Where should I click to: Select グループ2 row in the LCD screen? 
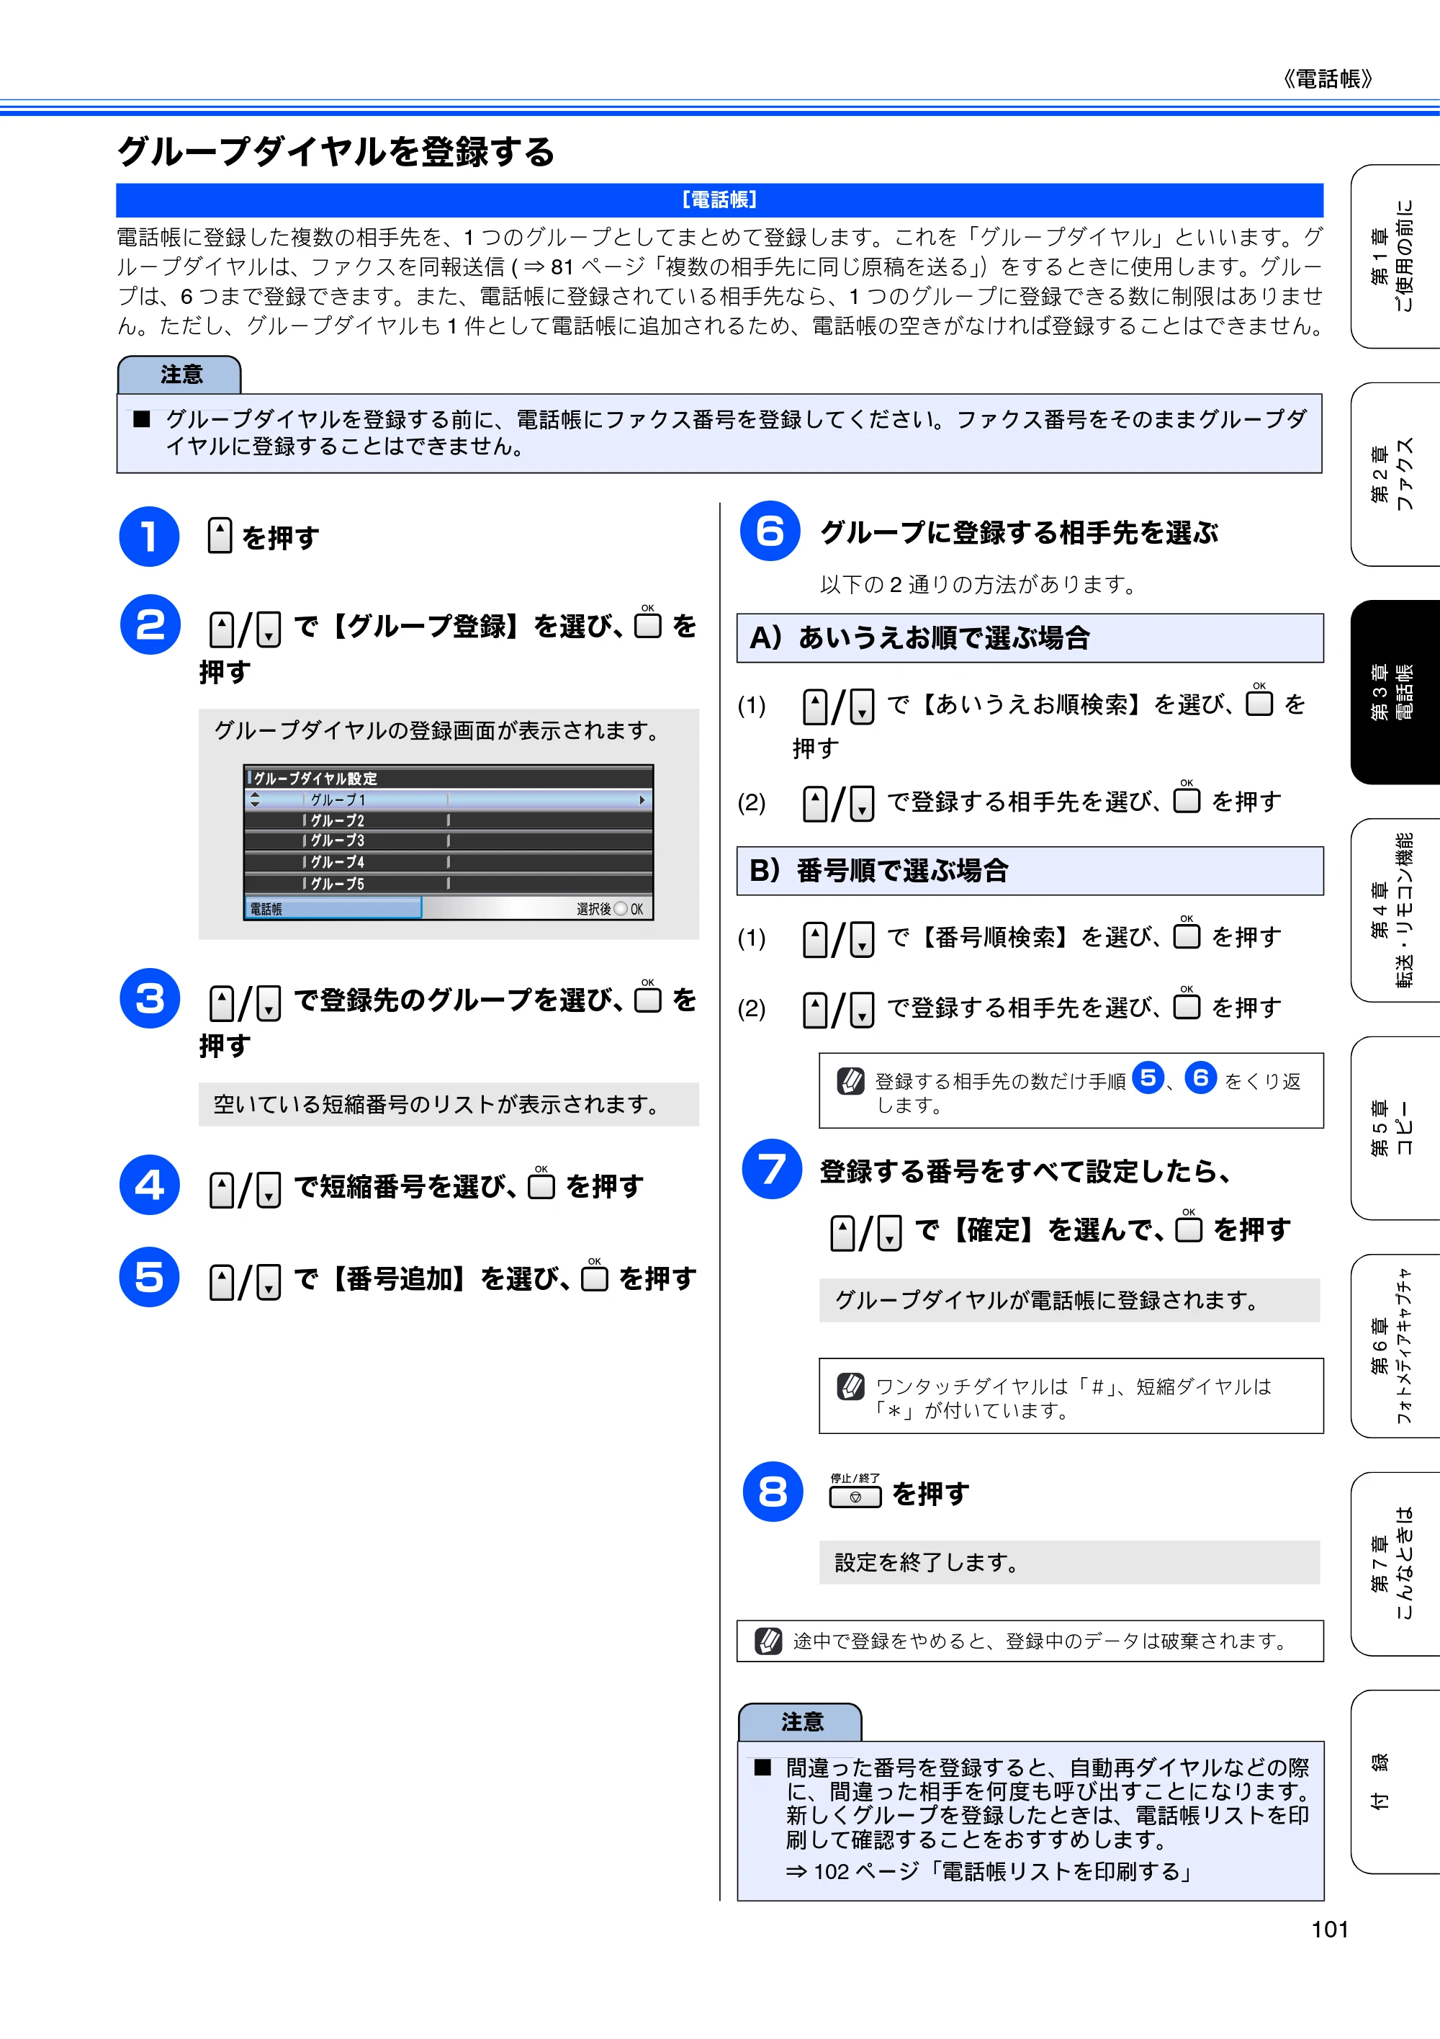tap(449, 820)
